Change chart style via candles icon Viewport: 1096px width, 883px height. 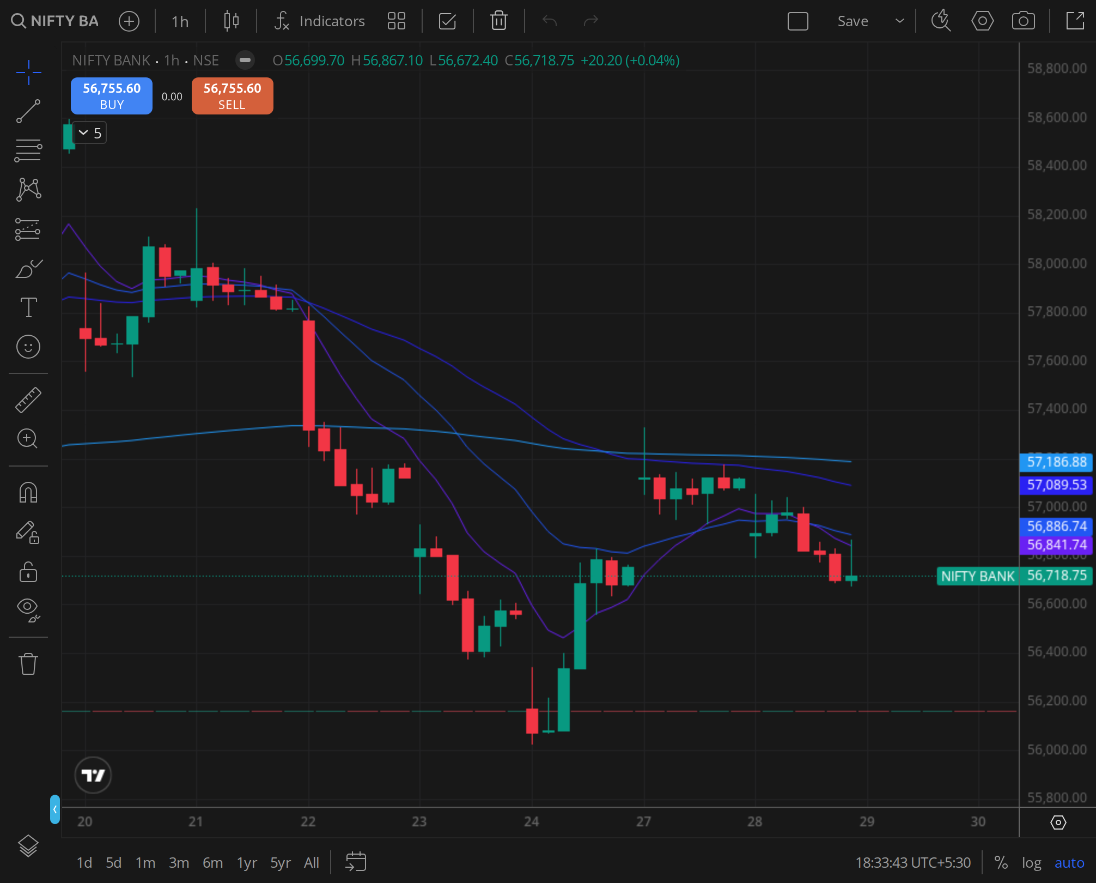pyautogui.click(x=231, y=21)
